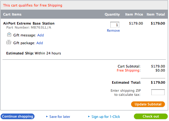Click the gift message envelope icon
Screen dimensions: 169x121
(x=9, y=35)
